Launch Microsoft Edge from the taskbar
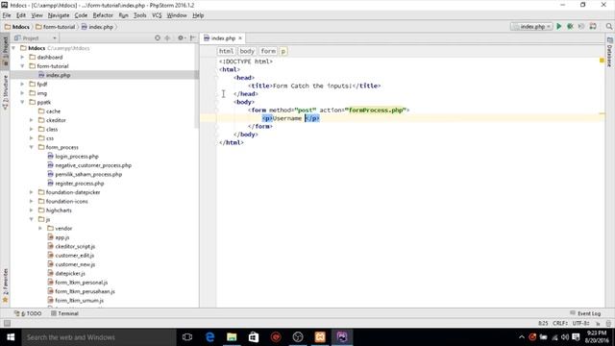This screenshot has width=615, height=346. (x=209, y=337)
